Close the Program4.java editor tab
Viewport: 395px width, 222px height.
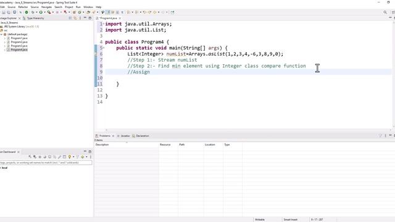120,18
